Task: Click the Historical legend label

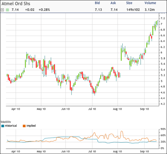Action: (x=11, y=126)
